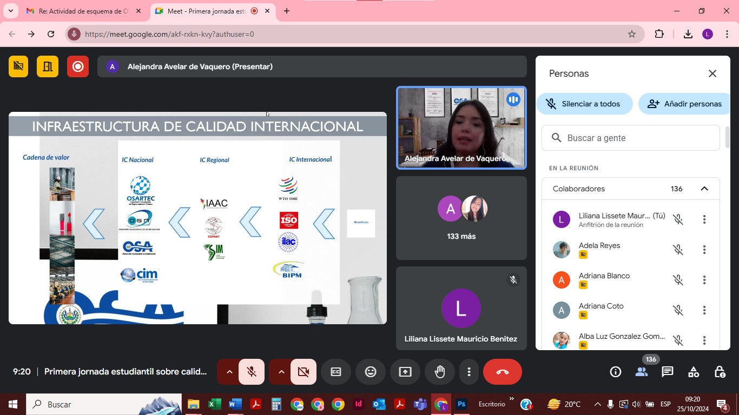Click Añadir personas button

coord(684,104)
